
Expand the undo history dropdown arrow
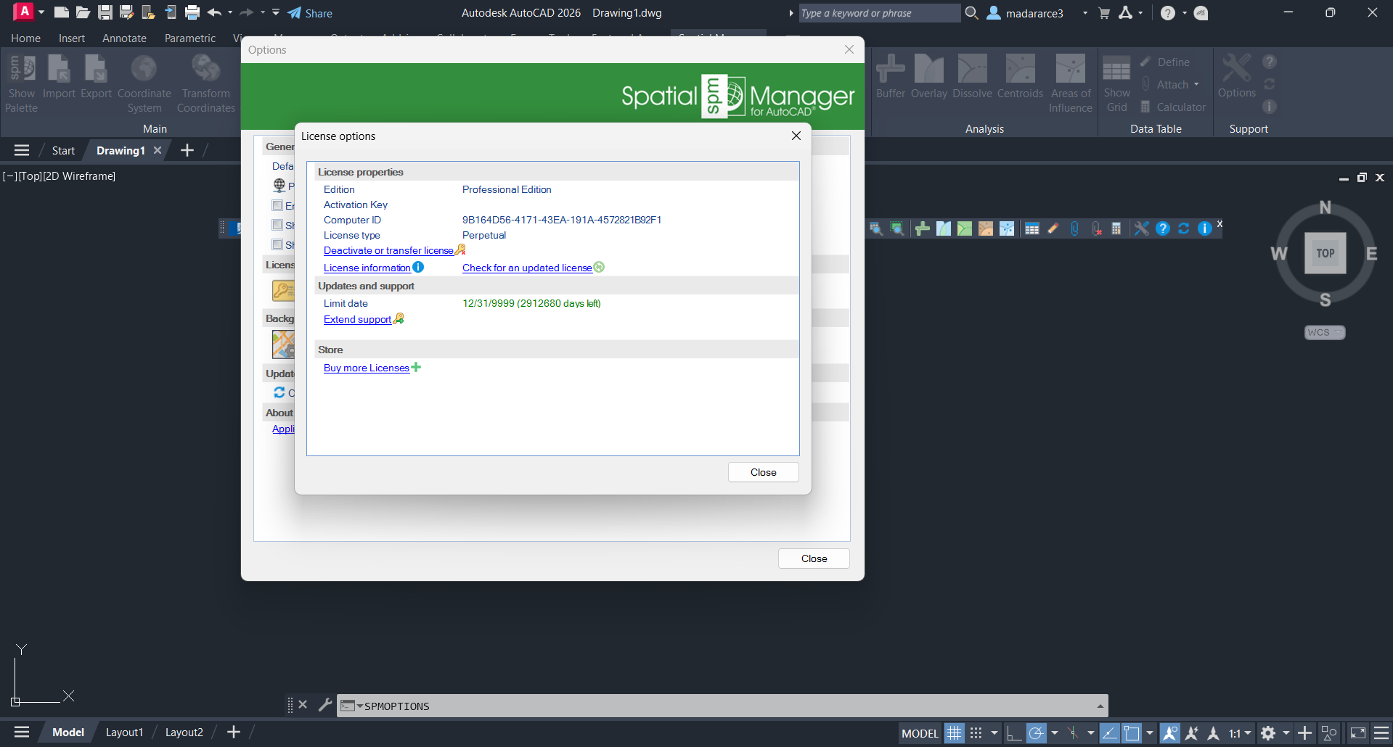point(230,12)
